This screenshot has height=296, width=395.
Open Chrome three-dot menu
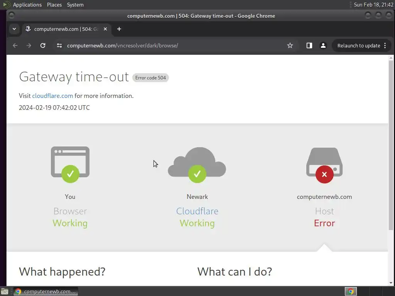[x=385, y=45]
